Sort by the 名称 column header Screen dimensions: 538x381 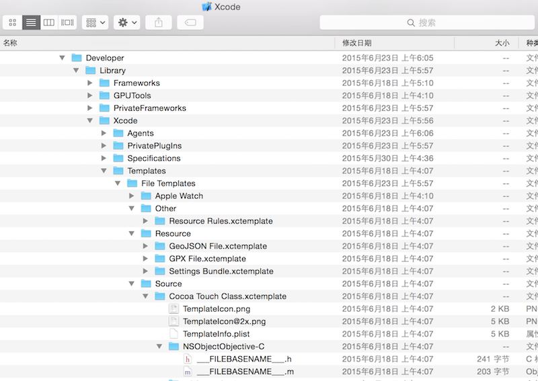(x=167, y=43)
